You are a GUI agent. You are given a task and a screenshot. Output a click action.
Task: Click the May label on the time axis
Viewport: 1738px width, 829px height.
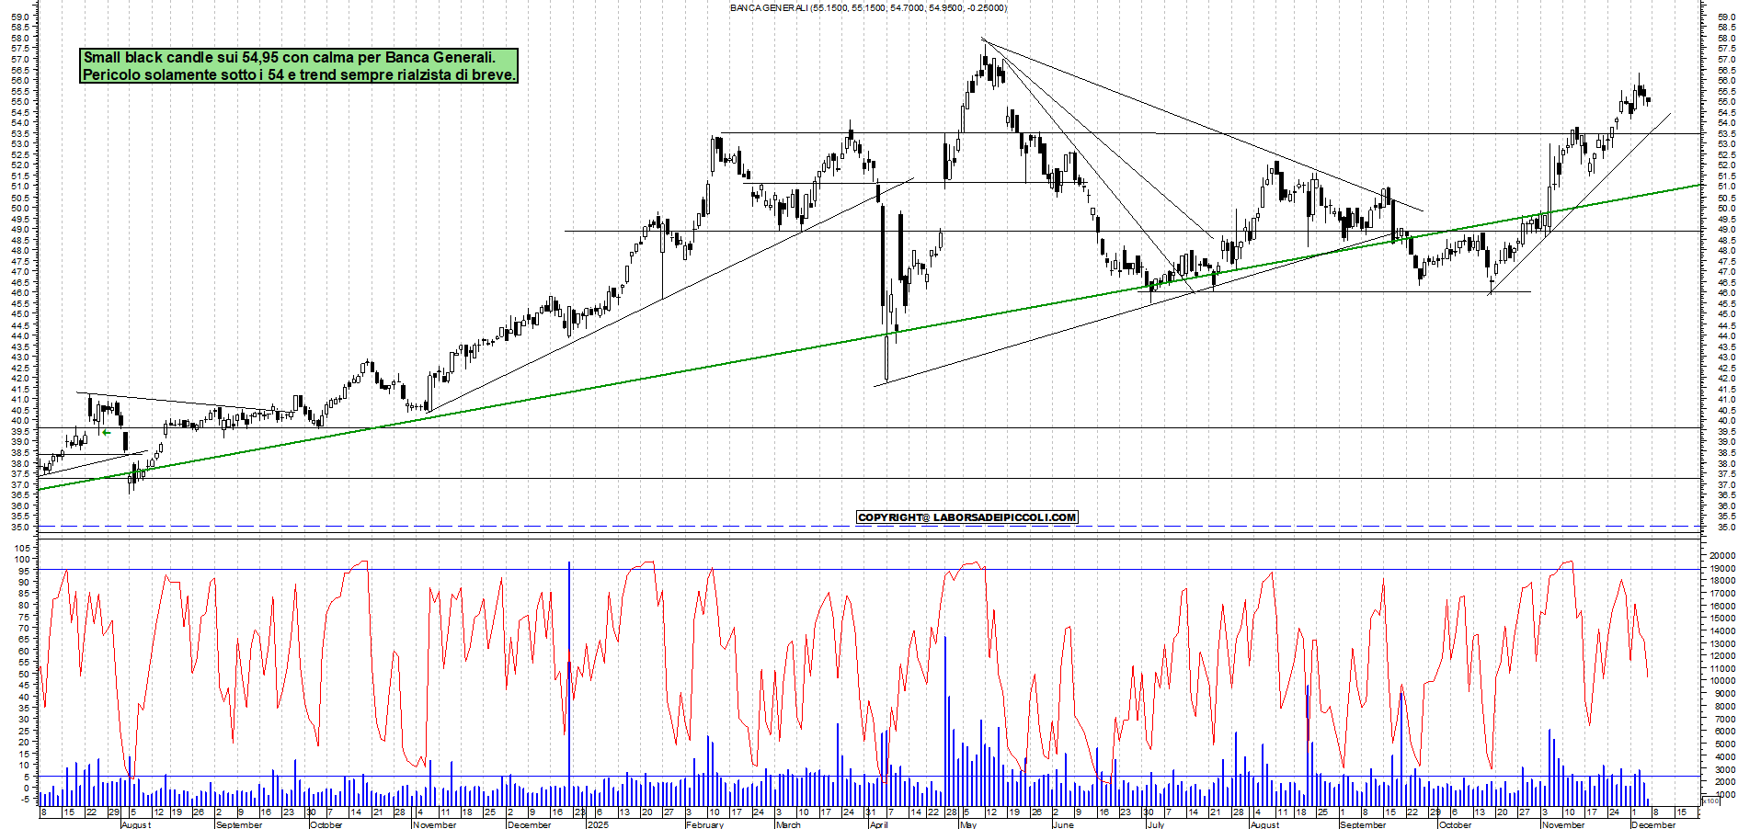point(967,824)
